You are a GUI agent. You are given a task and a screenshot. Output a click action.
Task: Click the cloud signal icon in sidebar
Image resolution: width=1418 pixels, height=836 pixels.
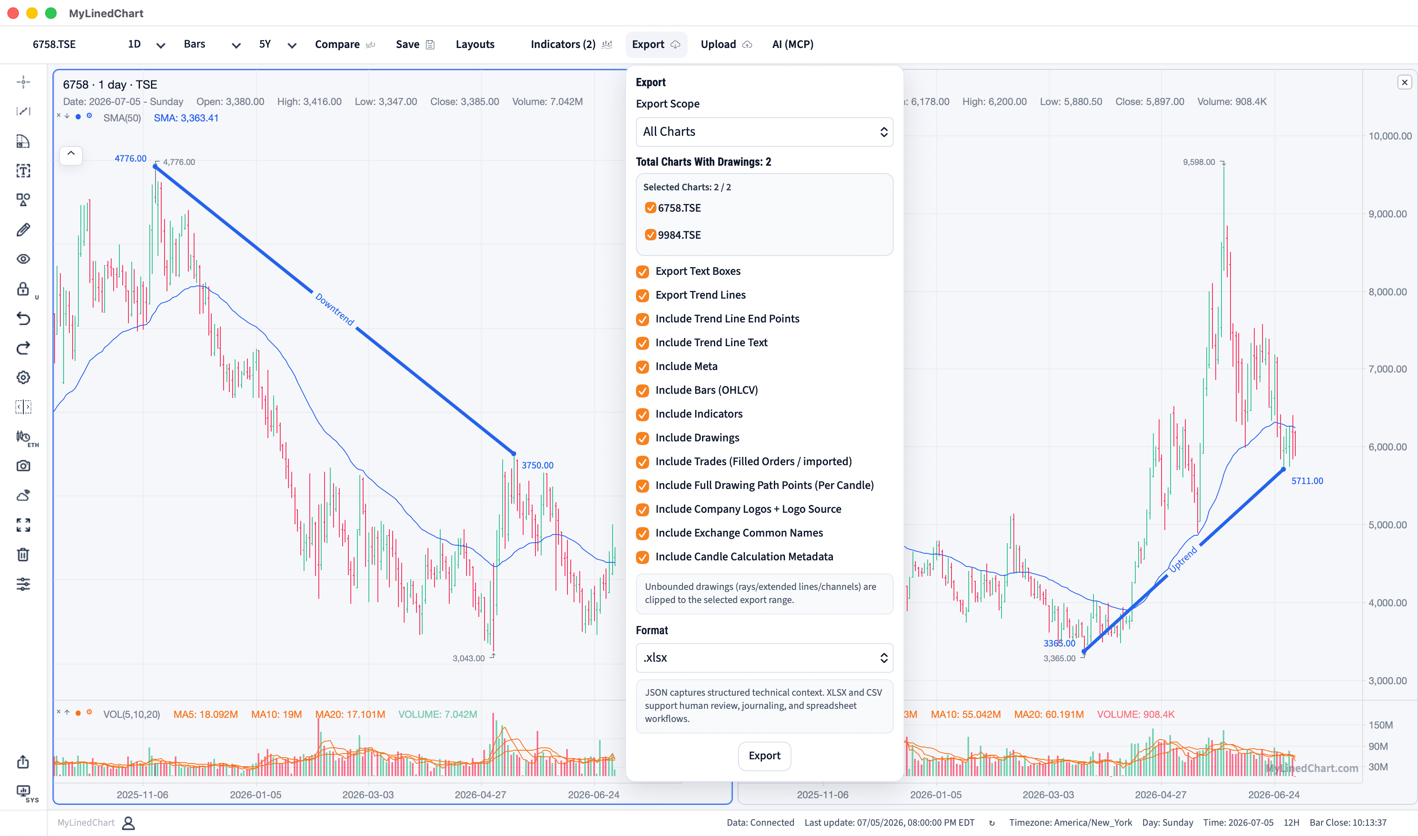click(23, 496)
